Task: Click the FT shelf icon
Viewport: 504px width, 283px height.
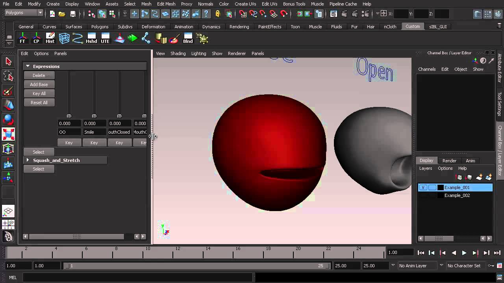Action: tap(22, 39)
